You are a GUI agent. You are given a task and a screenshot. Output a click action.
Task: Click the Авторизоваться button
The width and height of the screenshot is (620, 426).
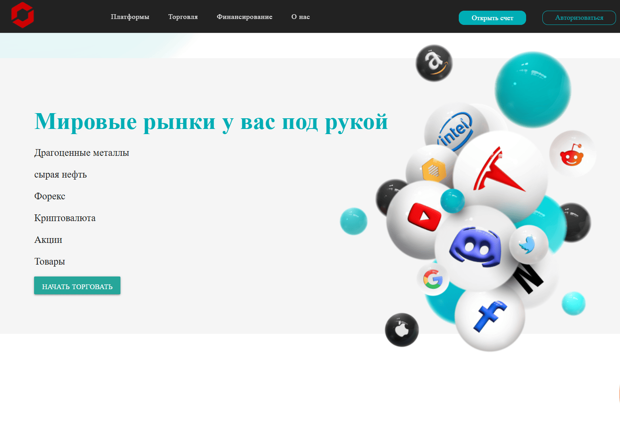[579, 17]
